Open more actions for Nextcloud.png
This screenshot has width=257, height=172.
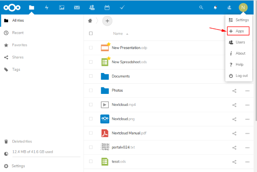pos(247,119)
